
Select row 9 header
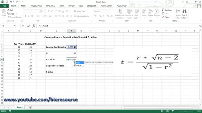point(2,59)
